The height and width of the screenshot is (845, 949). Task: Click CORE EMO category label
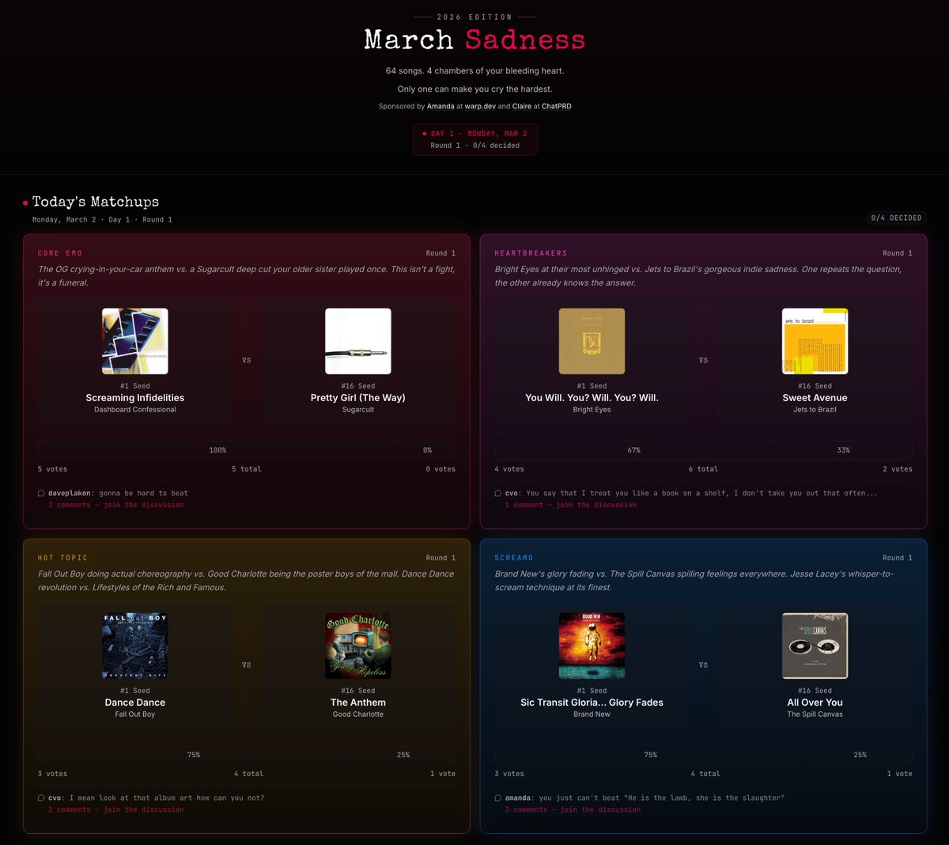(x=60, y=253)
